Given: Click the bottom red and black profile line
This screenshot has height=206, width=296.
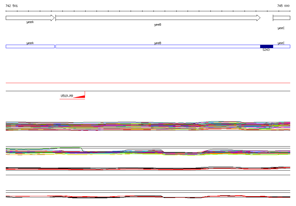Looking at the screenshot, I should [x=148, y=197].
